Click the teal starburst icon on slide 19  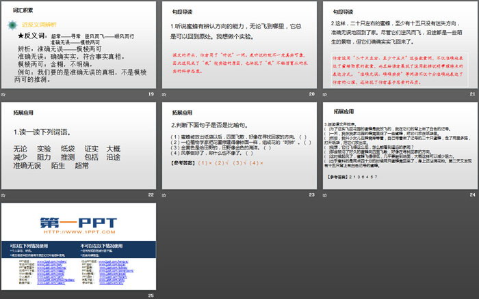click(14, 25)
